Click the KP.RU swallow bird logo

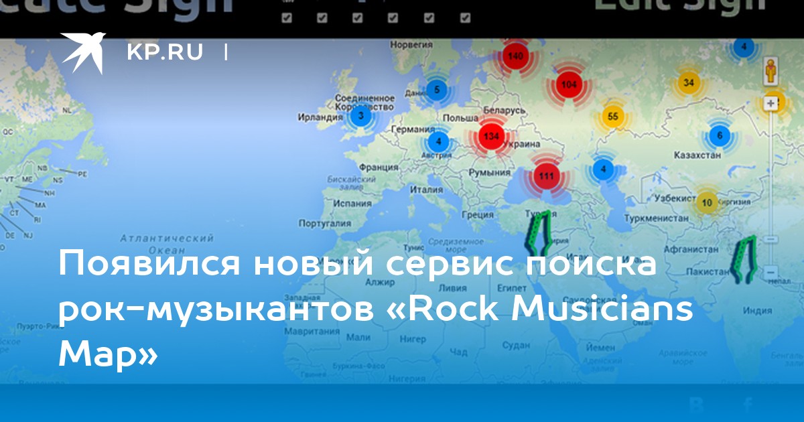(83, 52)
